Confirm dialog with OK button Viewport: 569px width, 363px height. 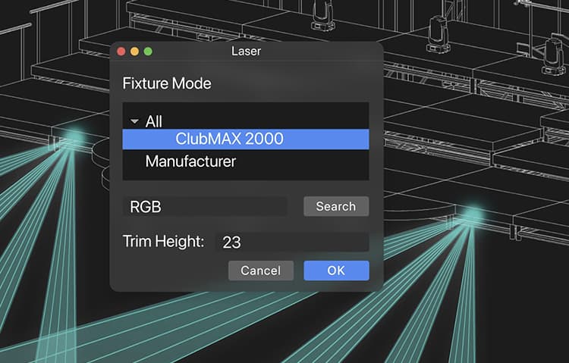[336, 271]
